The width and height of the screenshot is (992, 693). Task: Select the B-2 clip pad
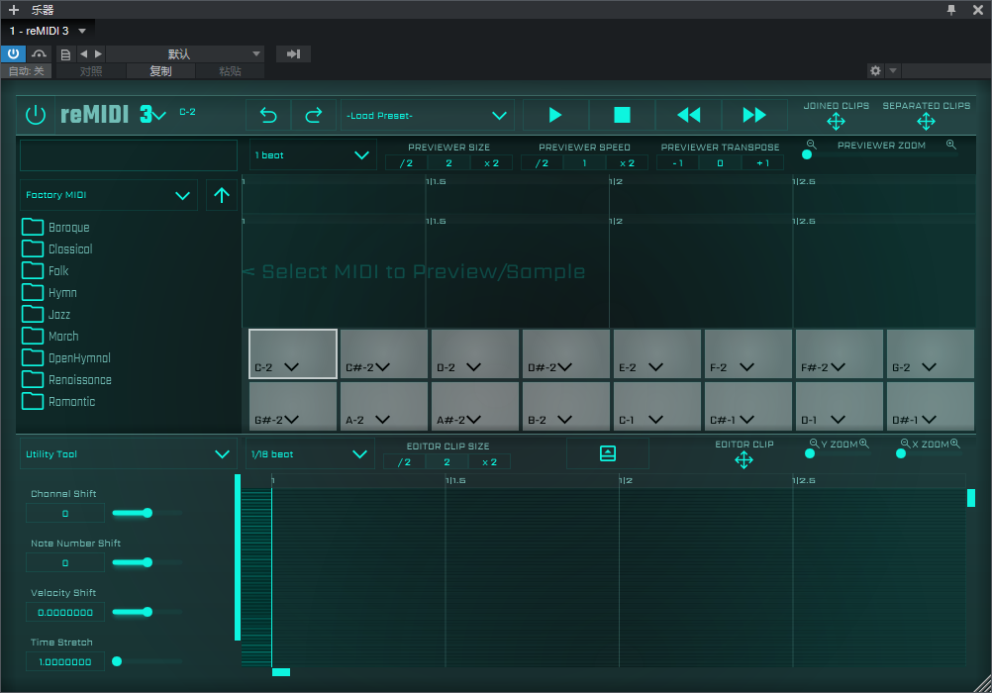(566, 406)
